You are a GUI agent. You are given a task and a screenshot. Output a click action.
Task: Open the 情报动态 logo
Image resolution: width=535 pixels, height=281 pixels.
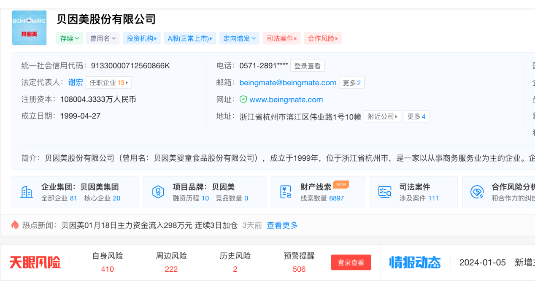coord(415,262)
